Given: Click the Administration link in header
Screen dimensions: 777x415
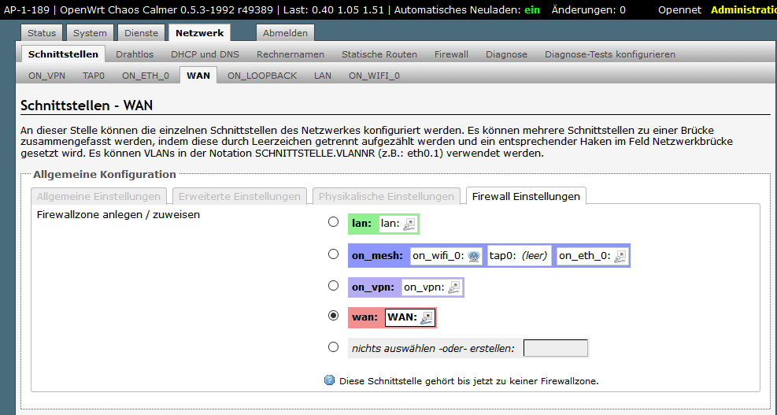Looking at the screenshot, I should click(x=742, y=9).
